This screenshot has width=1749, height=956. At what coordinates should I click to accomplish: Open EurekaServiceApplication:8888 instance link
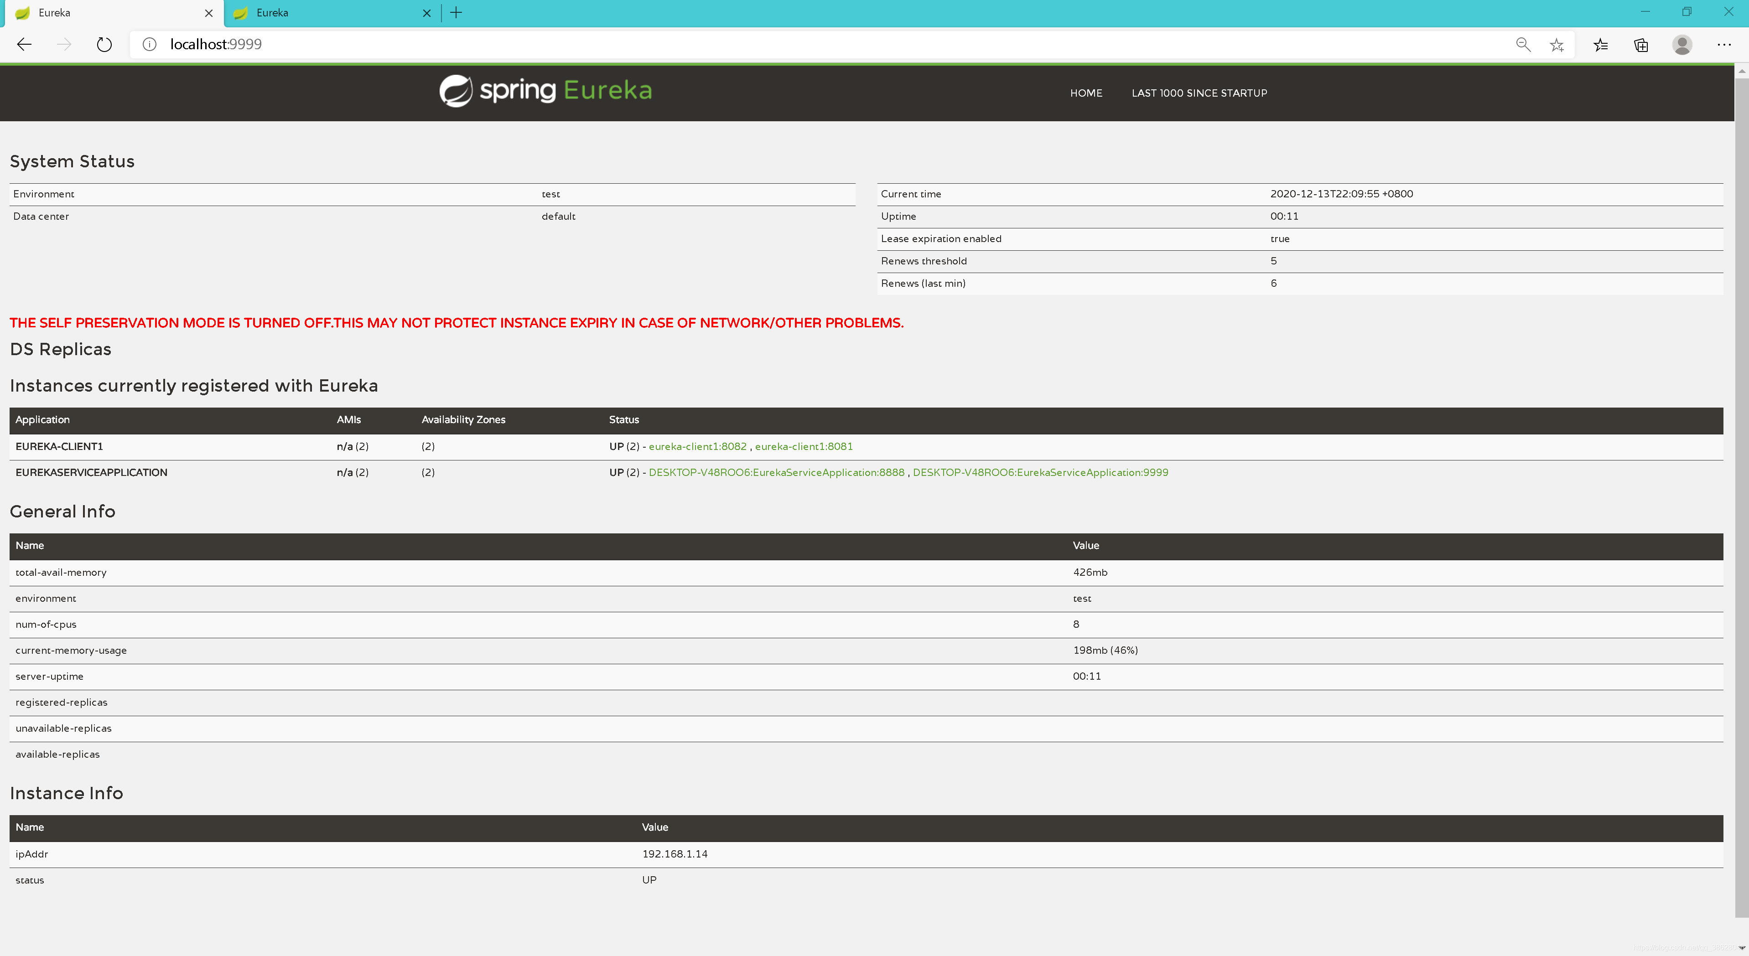[x=776, y=472]
